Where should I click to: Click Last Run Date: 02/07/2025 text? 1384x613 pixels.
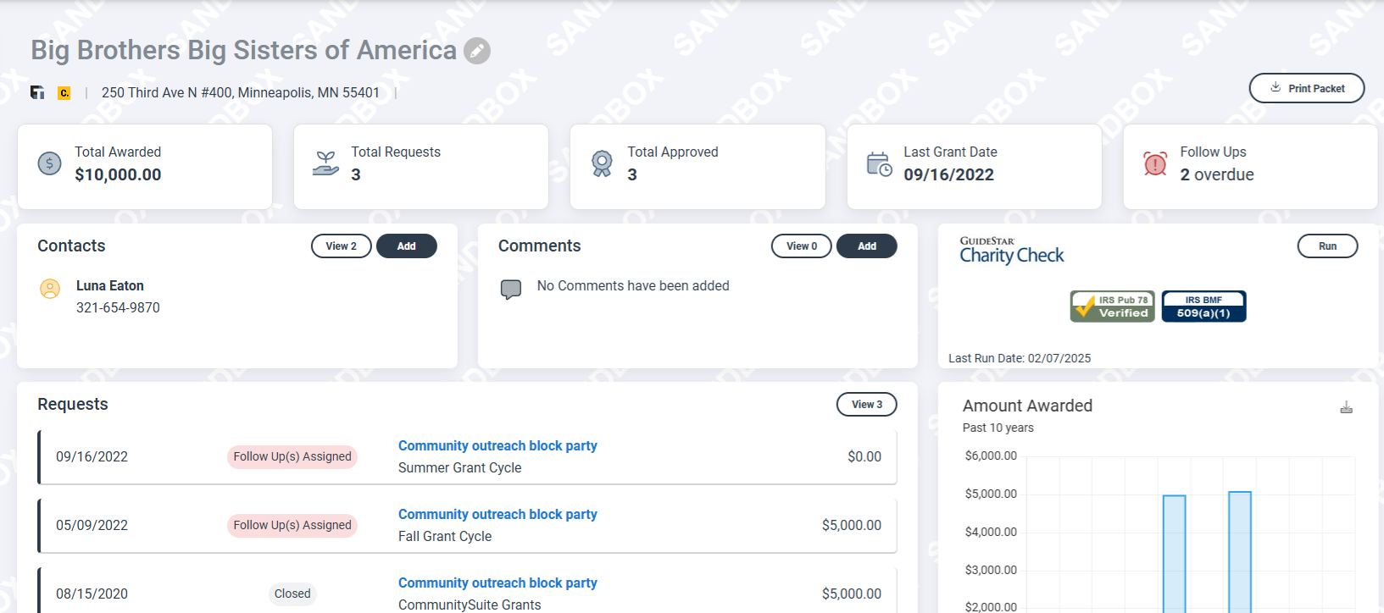pyautogui.click(x=1020, y=358)
